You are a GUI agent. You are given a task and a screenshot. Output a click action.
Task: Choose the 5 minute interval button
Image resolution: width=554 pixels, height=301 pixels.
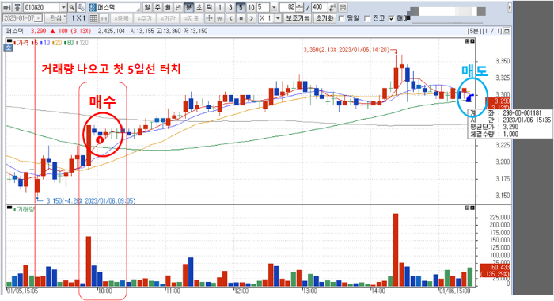tap(241, 7)
